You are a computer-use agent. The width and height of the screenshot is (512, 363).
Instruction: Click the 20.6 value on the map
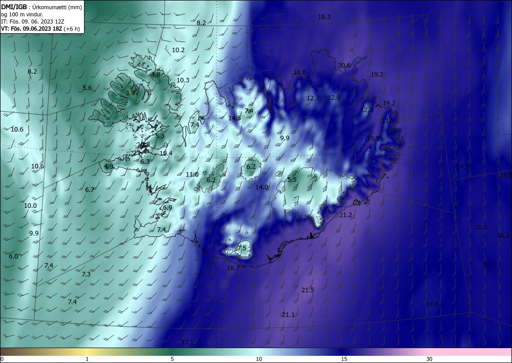[x=344, y=66]
